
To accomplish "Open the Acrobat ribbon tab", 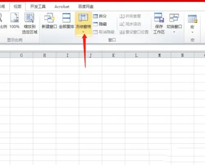I will (62, 7).
